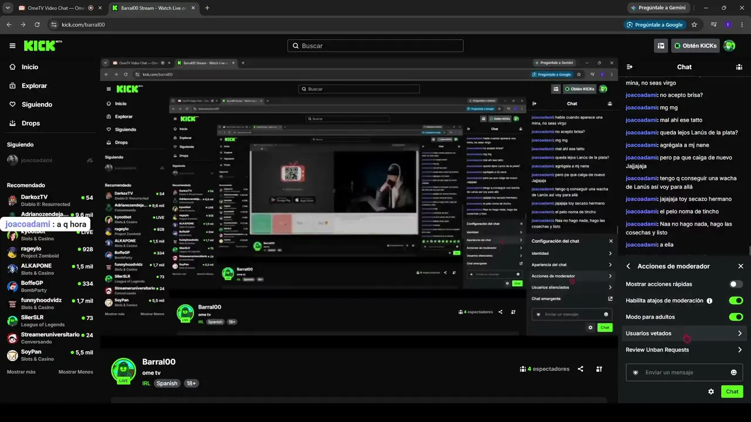
Task: Click the Enviar un mensaje input
Action: tap(684, 372)
